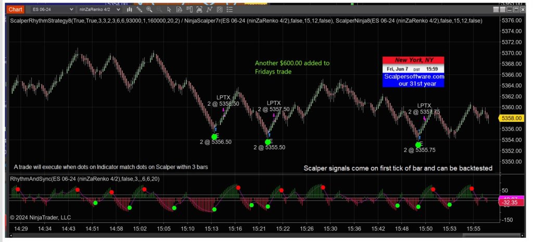Click the © 2024 NinjaTrader, LLC text
The width and height of the screenshot is (533, 242).
pos(41,217)
